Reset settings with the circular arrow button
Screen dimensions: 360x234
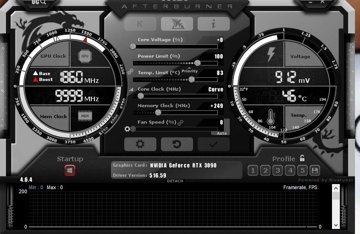point(177,144)
